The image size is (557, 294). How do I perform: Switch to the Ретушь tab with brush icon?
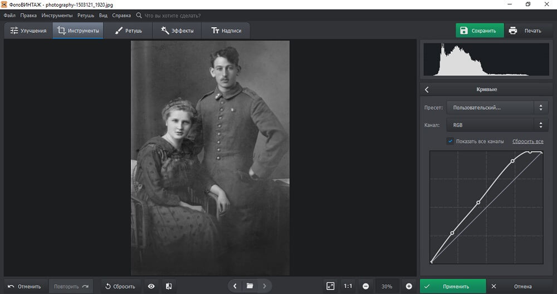pyautogui.click(x=128, y=31)
